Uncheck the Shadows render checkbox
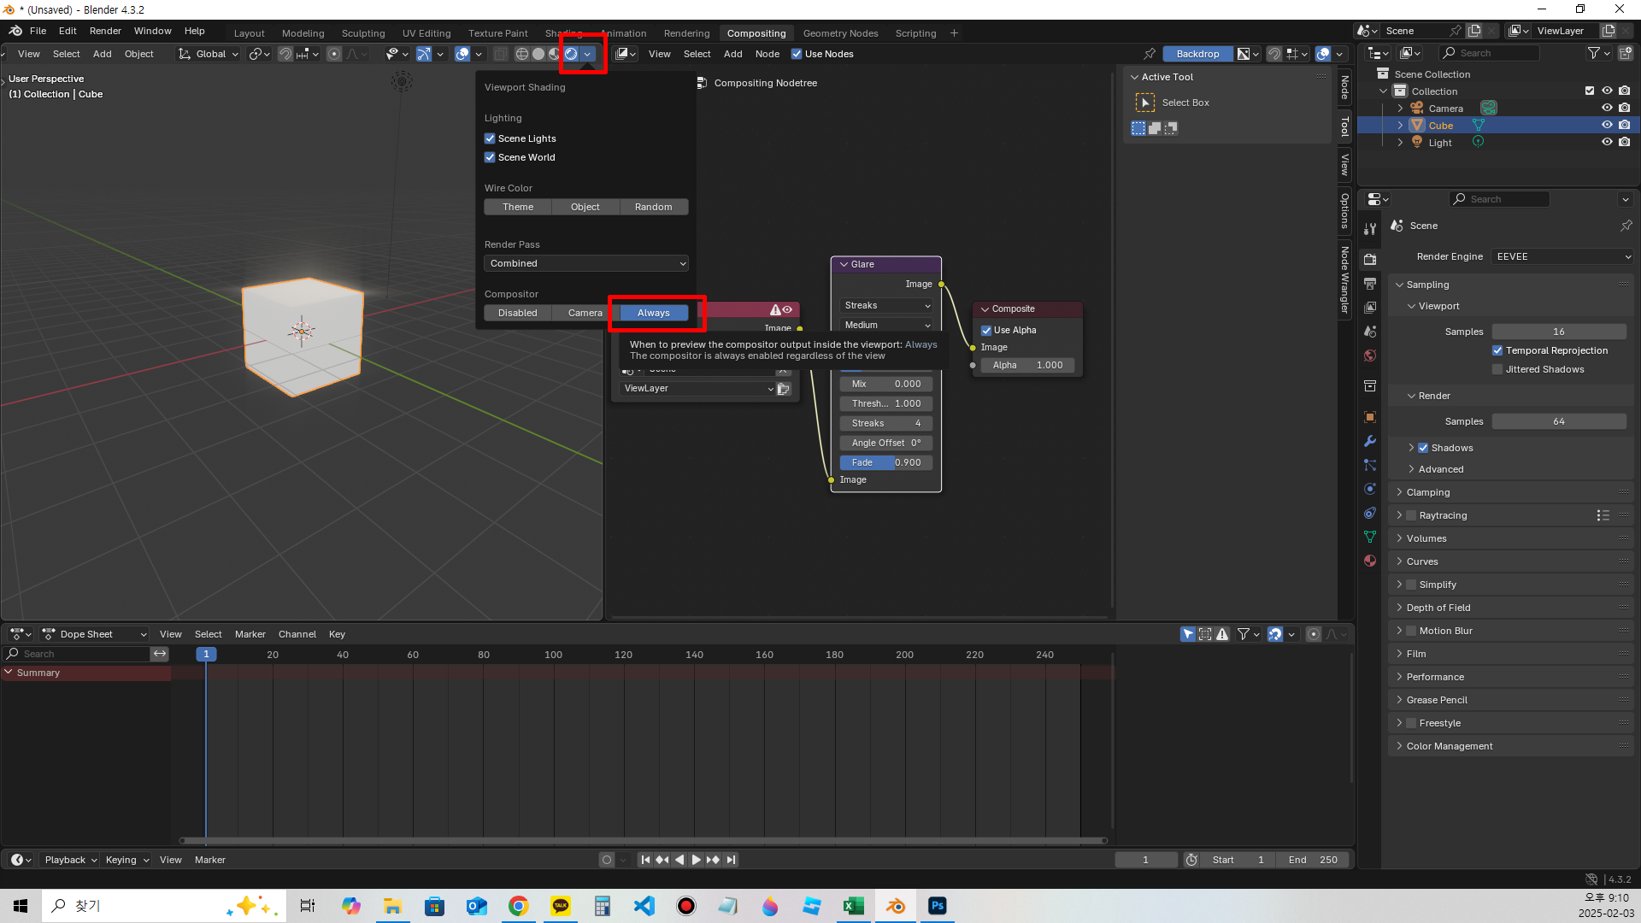This screenshot has width=1641, height=923. pyautogui.click(x=1423, y=448)
